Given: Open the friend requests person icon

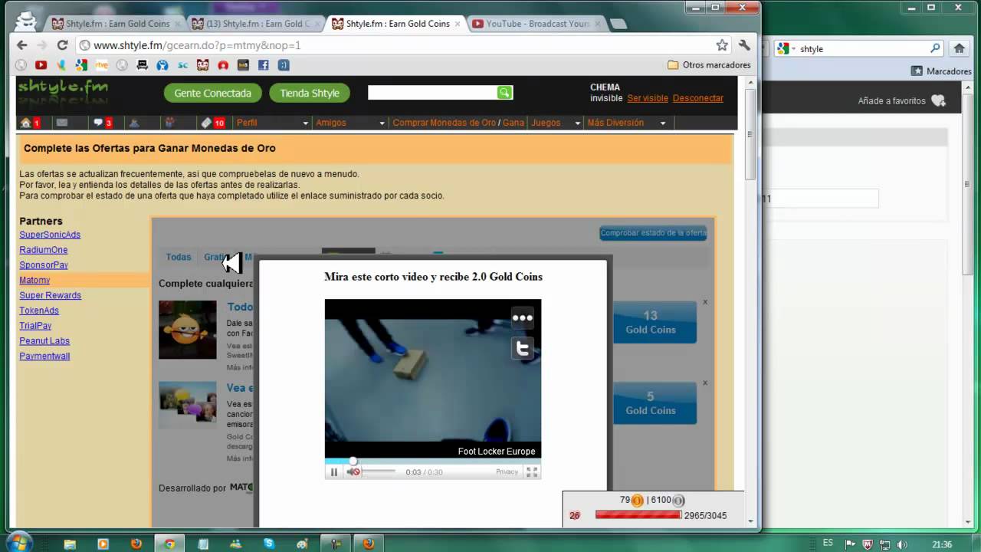Looking at the screenshot, I should tap(134, 123).
